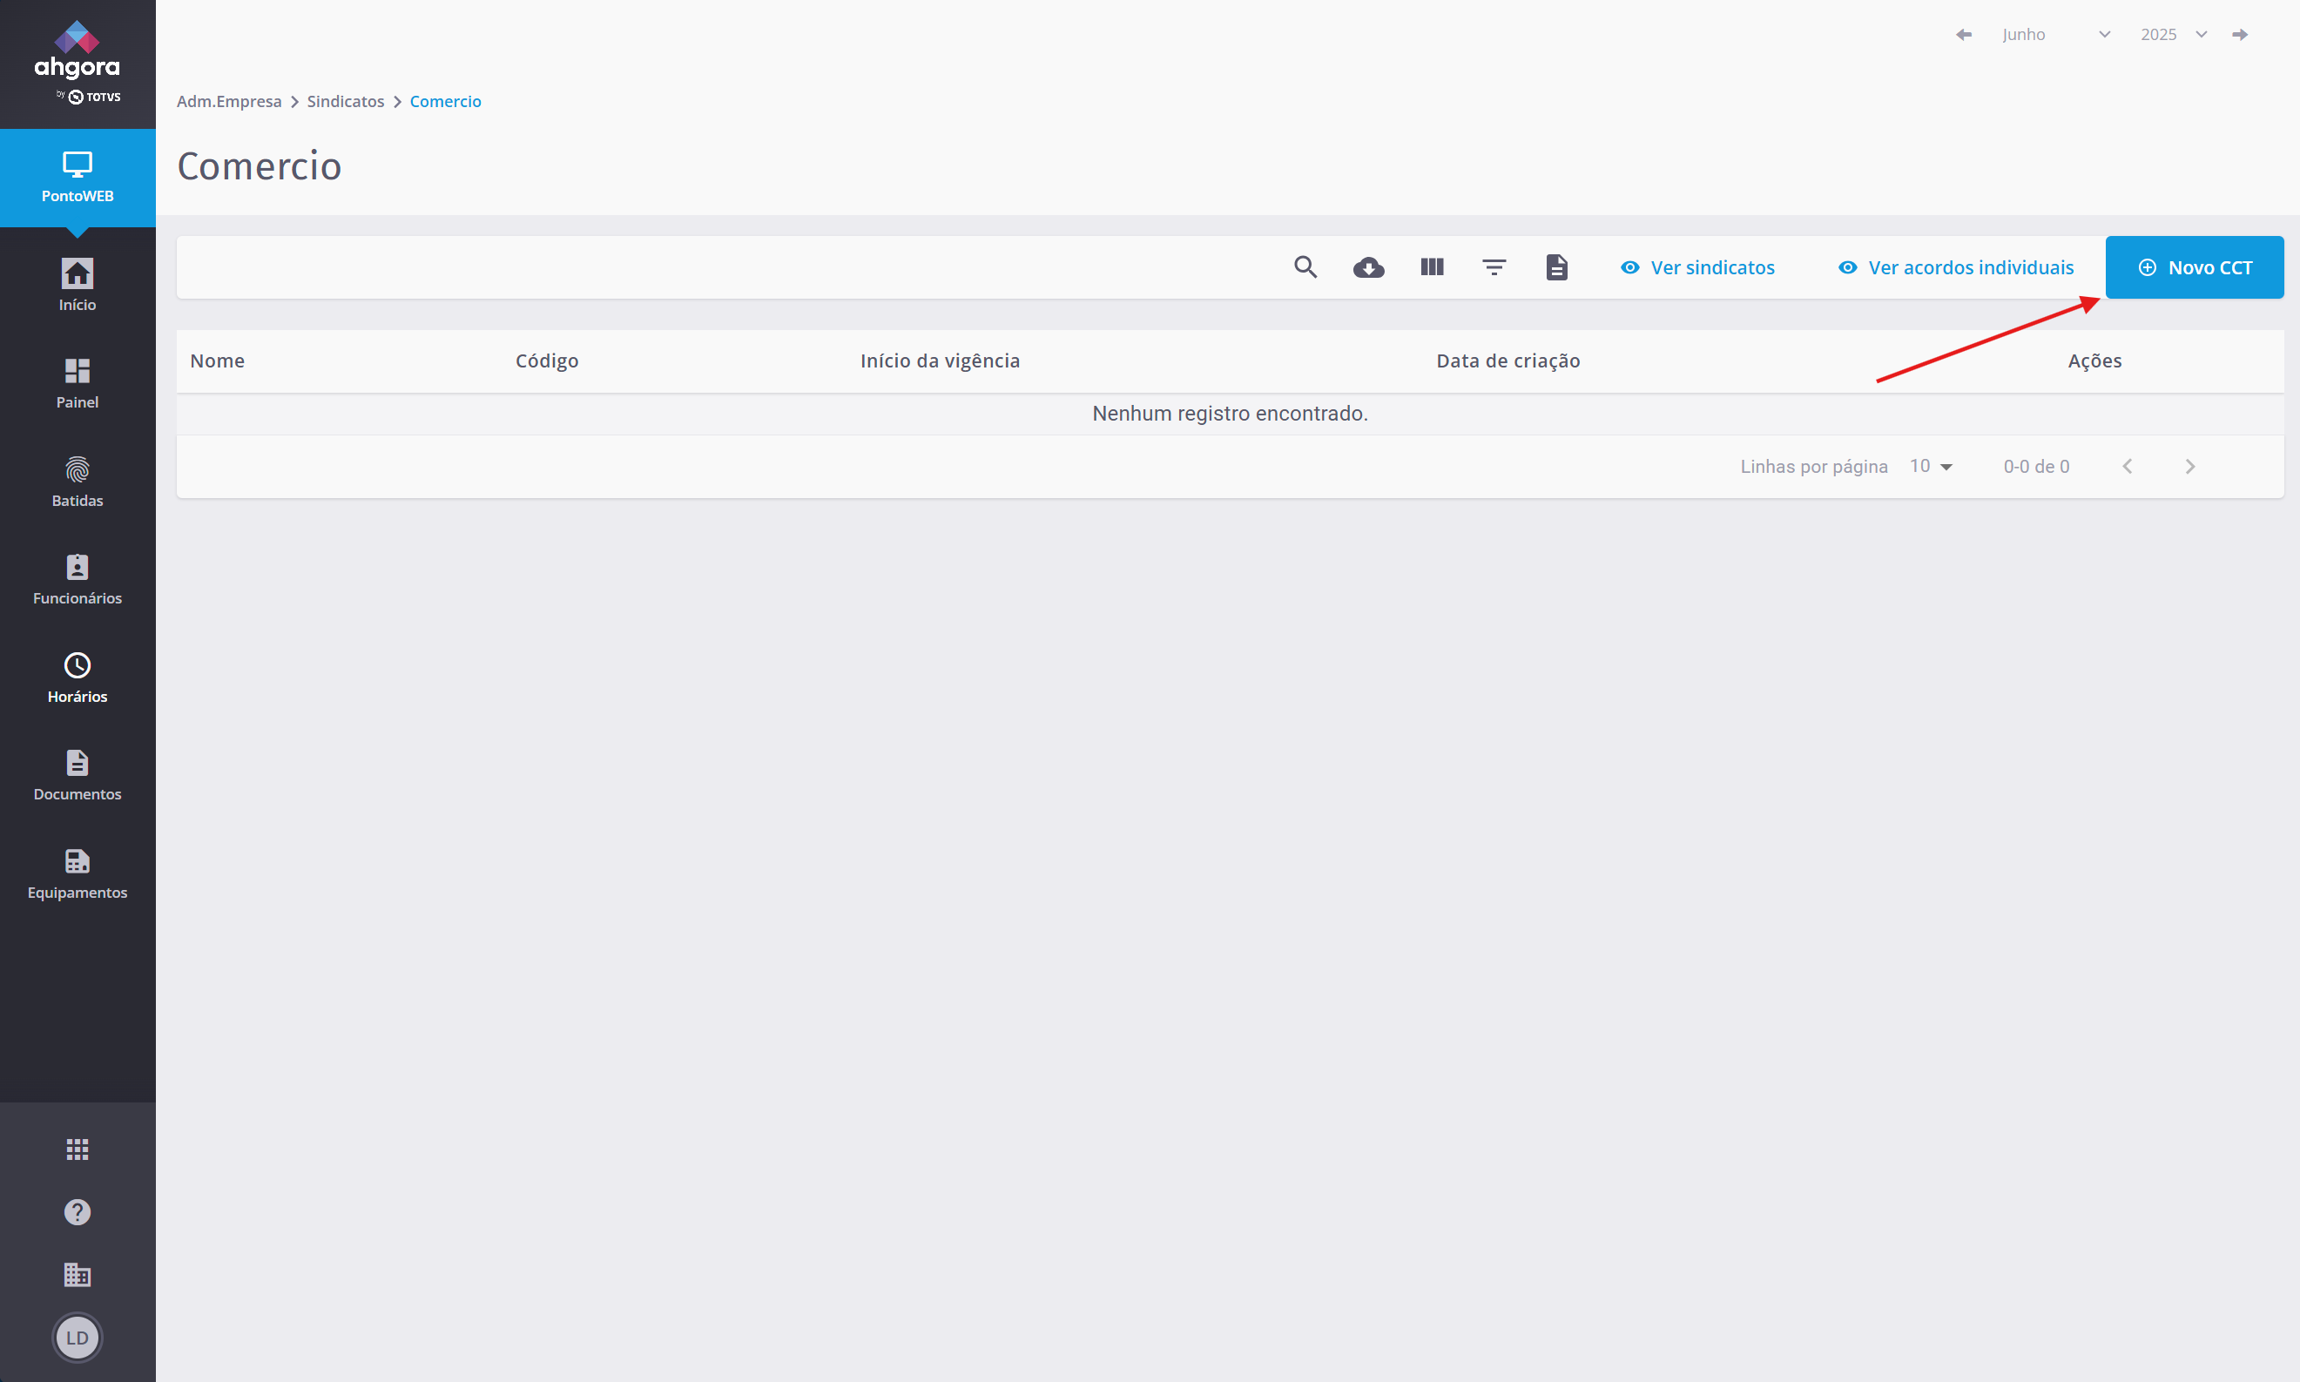2300x1382 pixels.
Task: Expand the 2025 year dropdown
Action: (2173, 35)
